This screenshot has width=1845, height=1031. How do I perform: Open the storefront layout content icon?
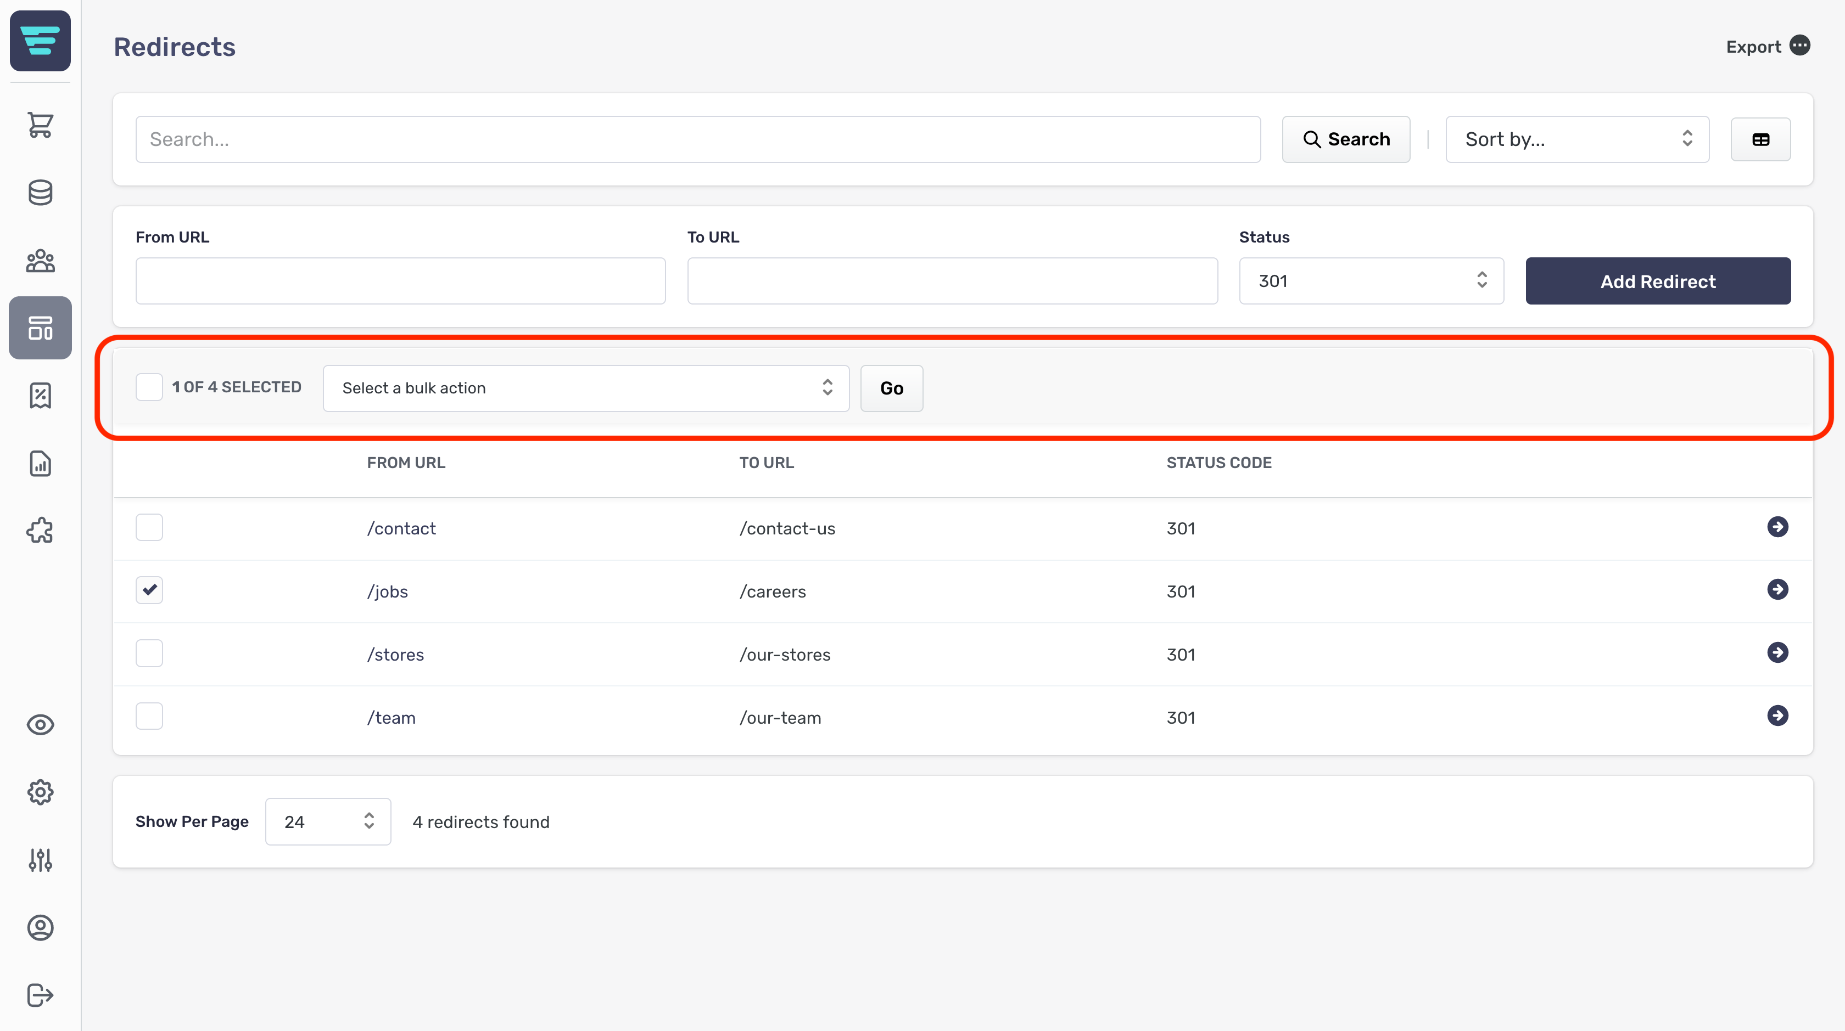tap(40, 328)
